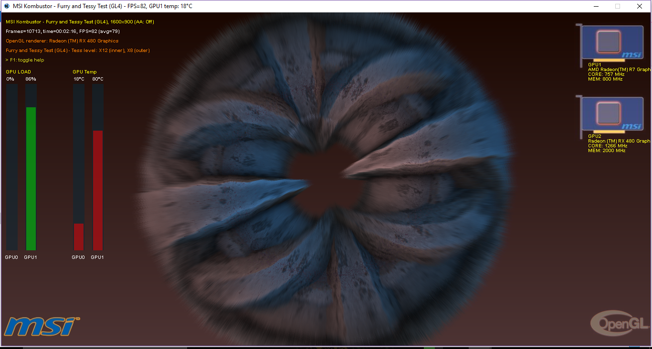The image size is (652, 349).
Task: Click 'AMD Radeon(TM) R7 Graph' GPU name
Action: 619,70
